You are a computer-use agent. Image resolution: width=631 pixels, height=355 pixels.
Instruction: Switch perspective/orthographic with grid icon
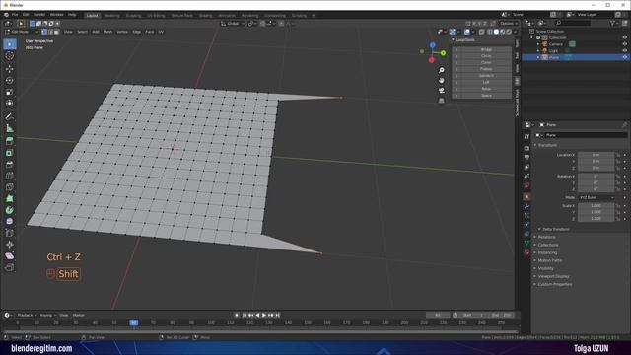442,100
